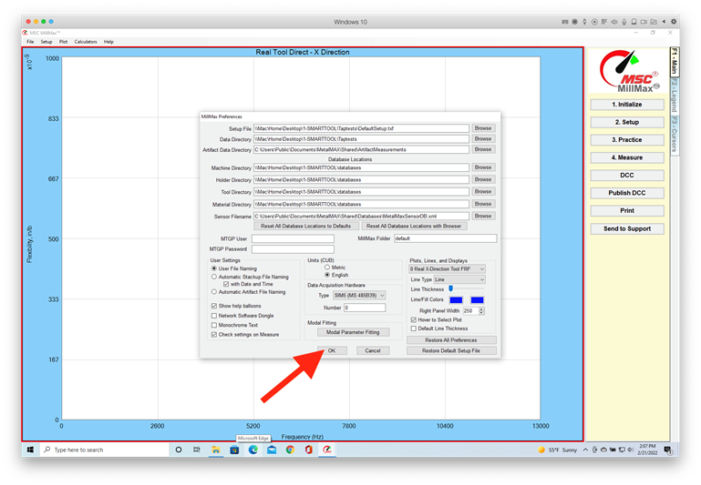701x485 pixels.
Task: Click the shared folder icon in VM title bar
Action: click(x=654, y=22)
